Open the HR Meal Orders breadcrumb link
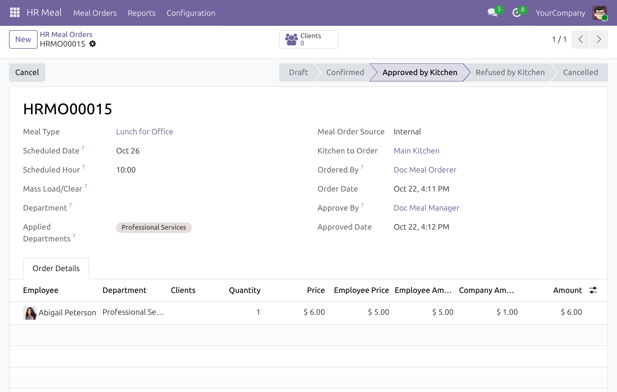 coord(66,34)
